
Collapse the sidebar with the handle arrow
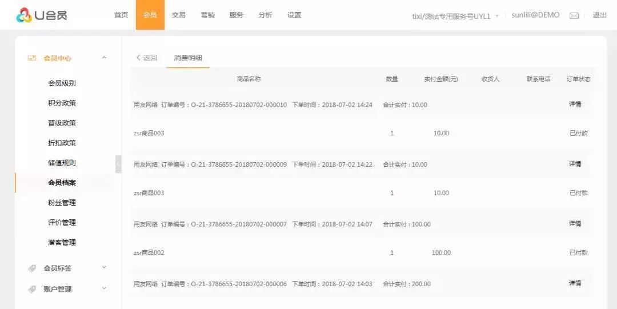pyautogui.click(x=118, y=164)
